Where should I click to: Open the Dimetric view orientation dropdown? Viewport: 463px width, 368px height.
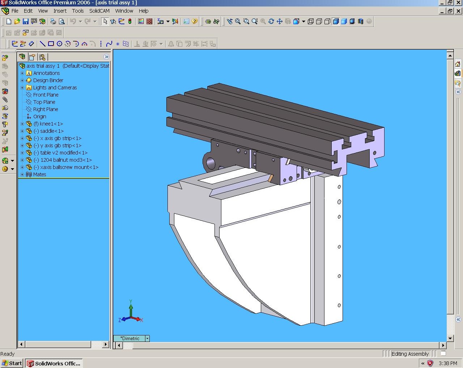pyautogui.click(x=147, y=339)
